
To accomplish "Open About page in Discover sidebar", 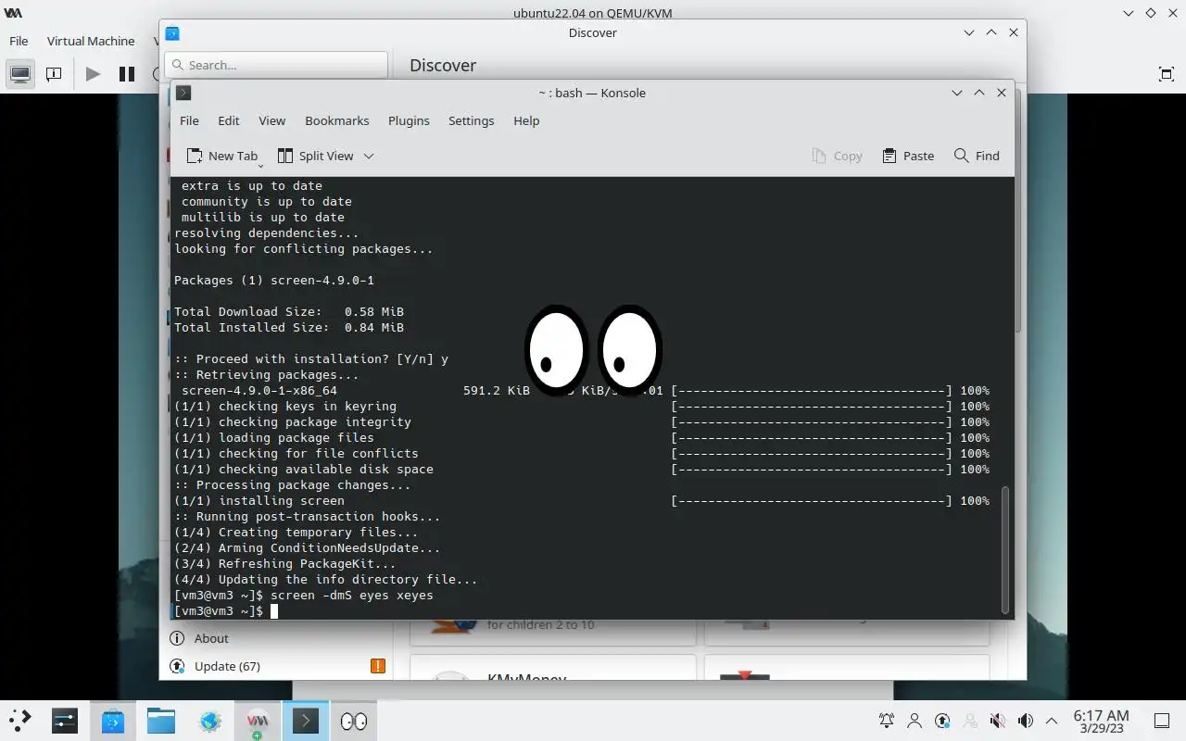I will coord(211,638).
